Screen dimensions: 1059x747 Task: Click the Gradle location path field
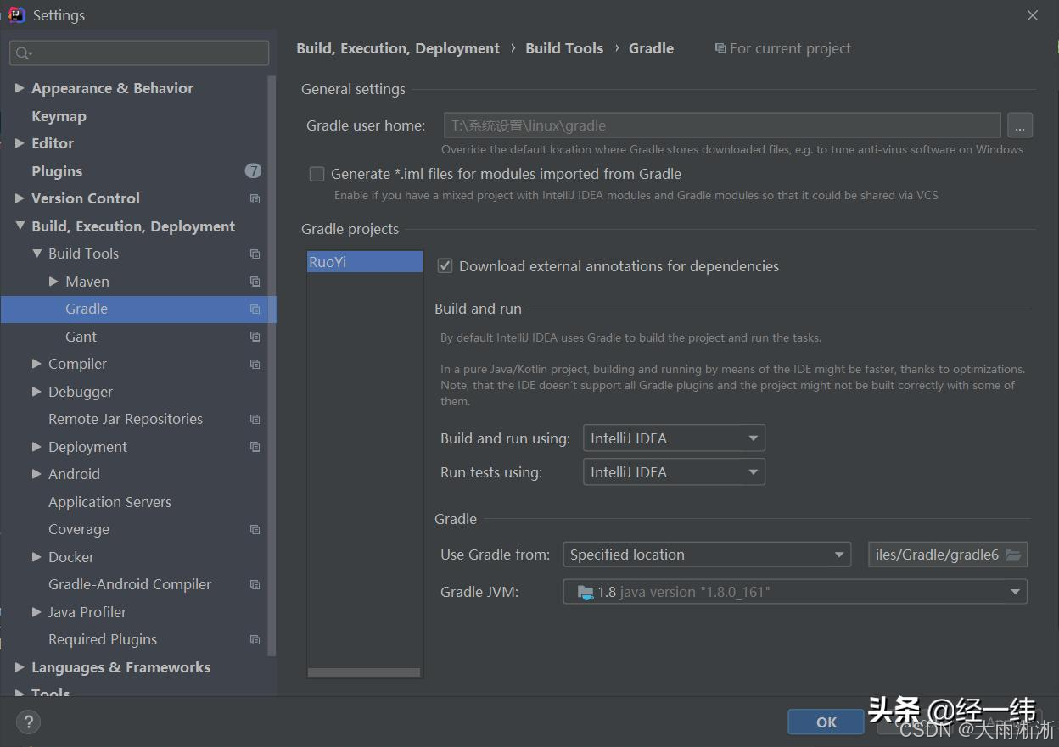(947, 555)
